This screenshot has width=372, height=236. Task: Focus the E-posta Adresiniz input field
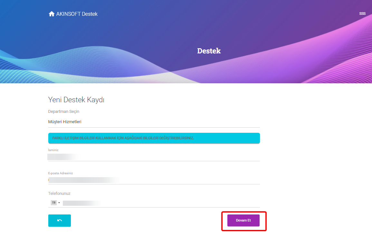154,180
